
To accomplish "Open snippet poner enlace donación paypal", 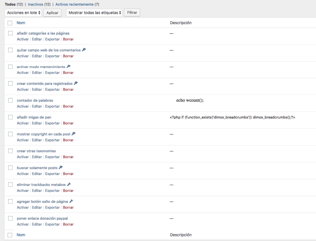I will (42, 218).
